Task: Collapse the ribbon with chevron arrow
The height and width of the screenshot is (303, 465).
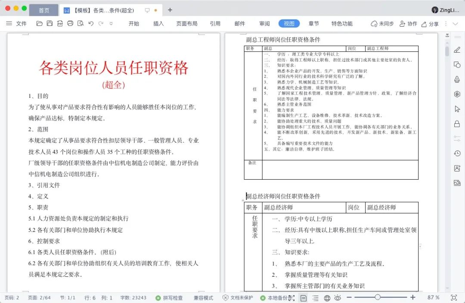Action: pos(456,24)
